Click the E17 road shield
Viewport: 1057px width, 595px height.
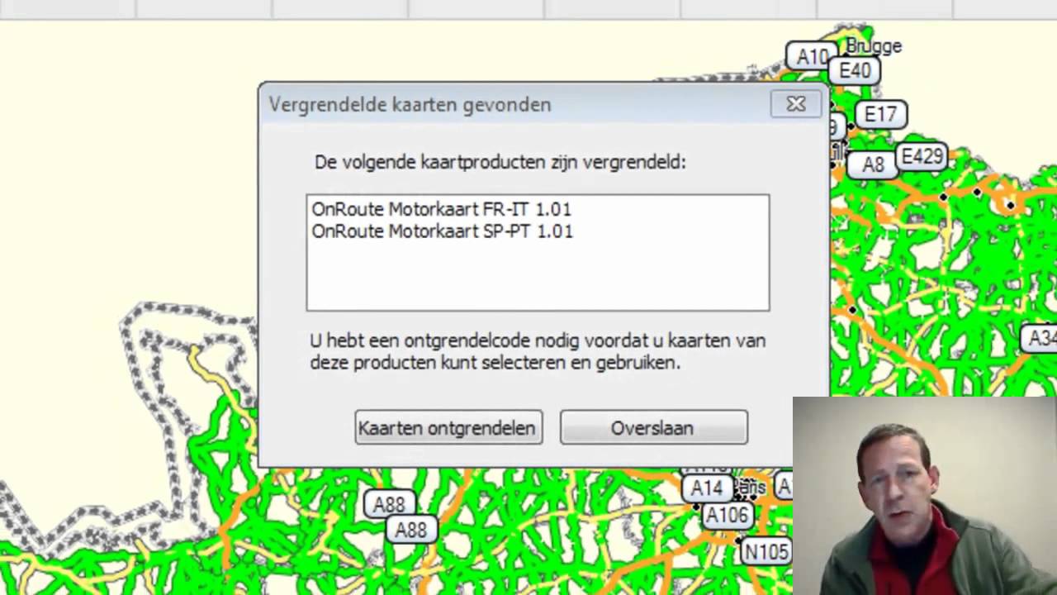(x=880, y=115)
